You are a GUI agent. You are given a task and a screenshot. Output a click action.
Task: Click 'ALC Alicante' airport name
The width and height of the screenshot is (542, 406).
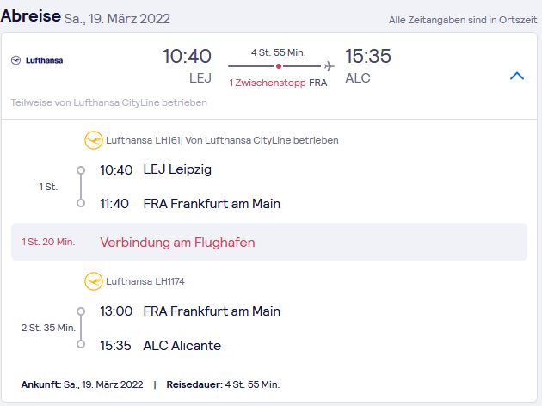tap(182, 346)
